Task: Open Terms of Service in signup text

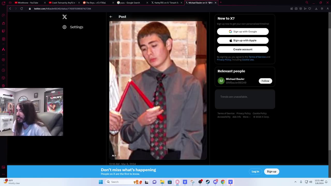Action: tap(257, 57)
